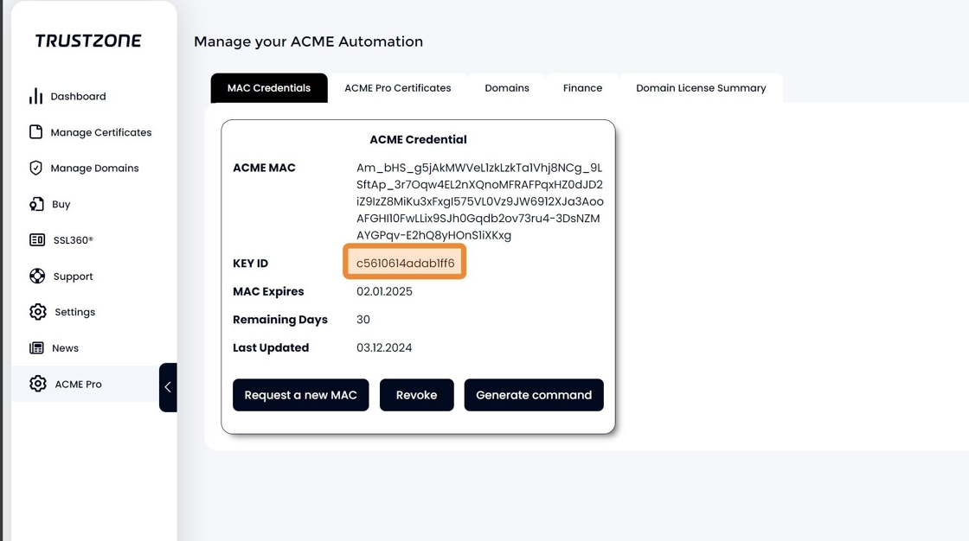Click the Support lifebuoy icon
The width and height of the screenshot is (969, 541).
tap(37, 276)
